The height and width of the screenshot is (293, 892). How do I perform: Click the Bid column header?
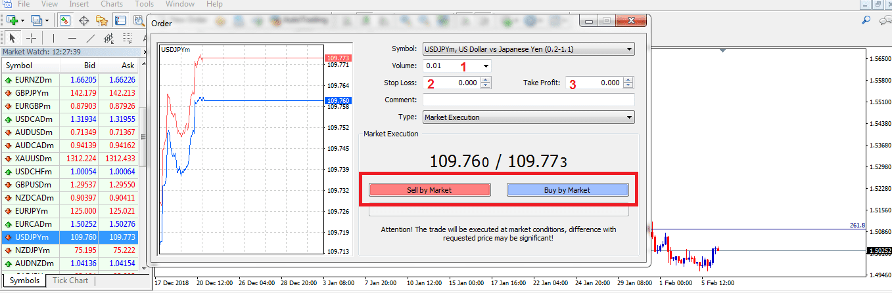click(80, 66)
